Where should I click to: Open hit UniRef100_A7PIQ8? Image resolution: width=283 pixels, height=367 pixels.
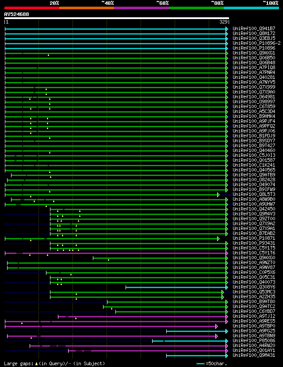coord(254,68)
